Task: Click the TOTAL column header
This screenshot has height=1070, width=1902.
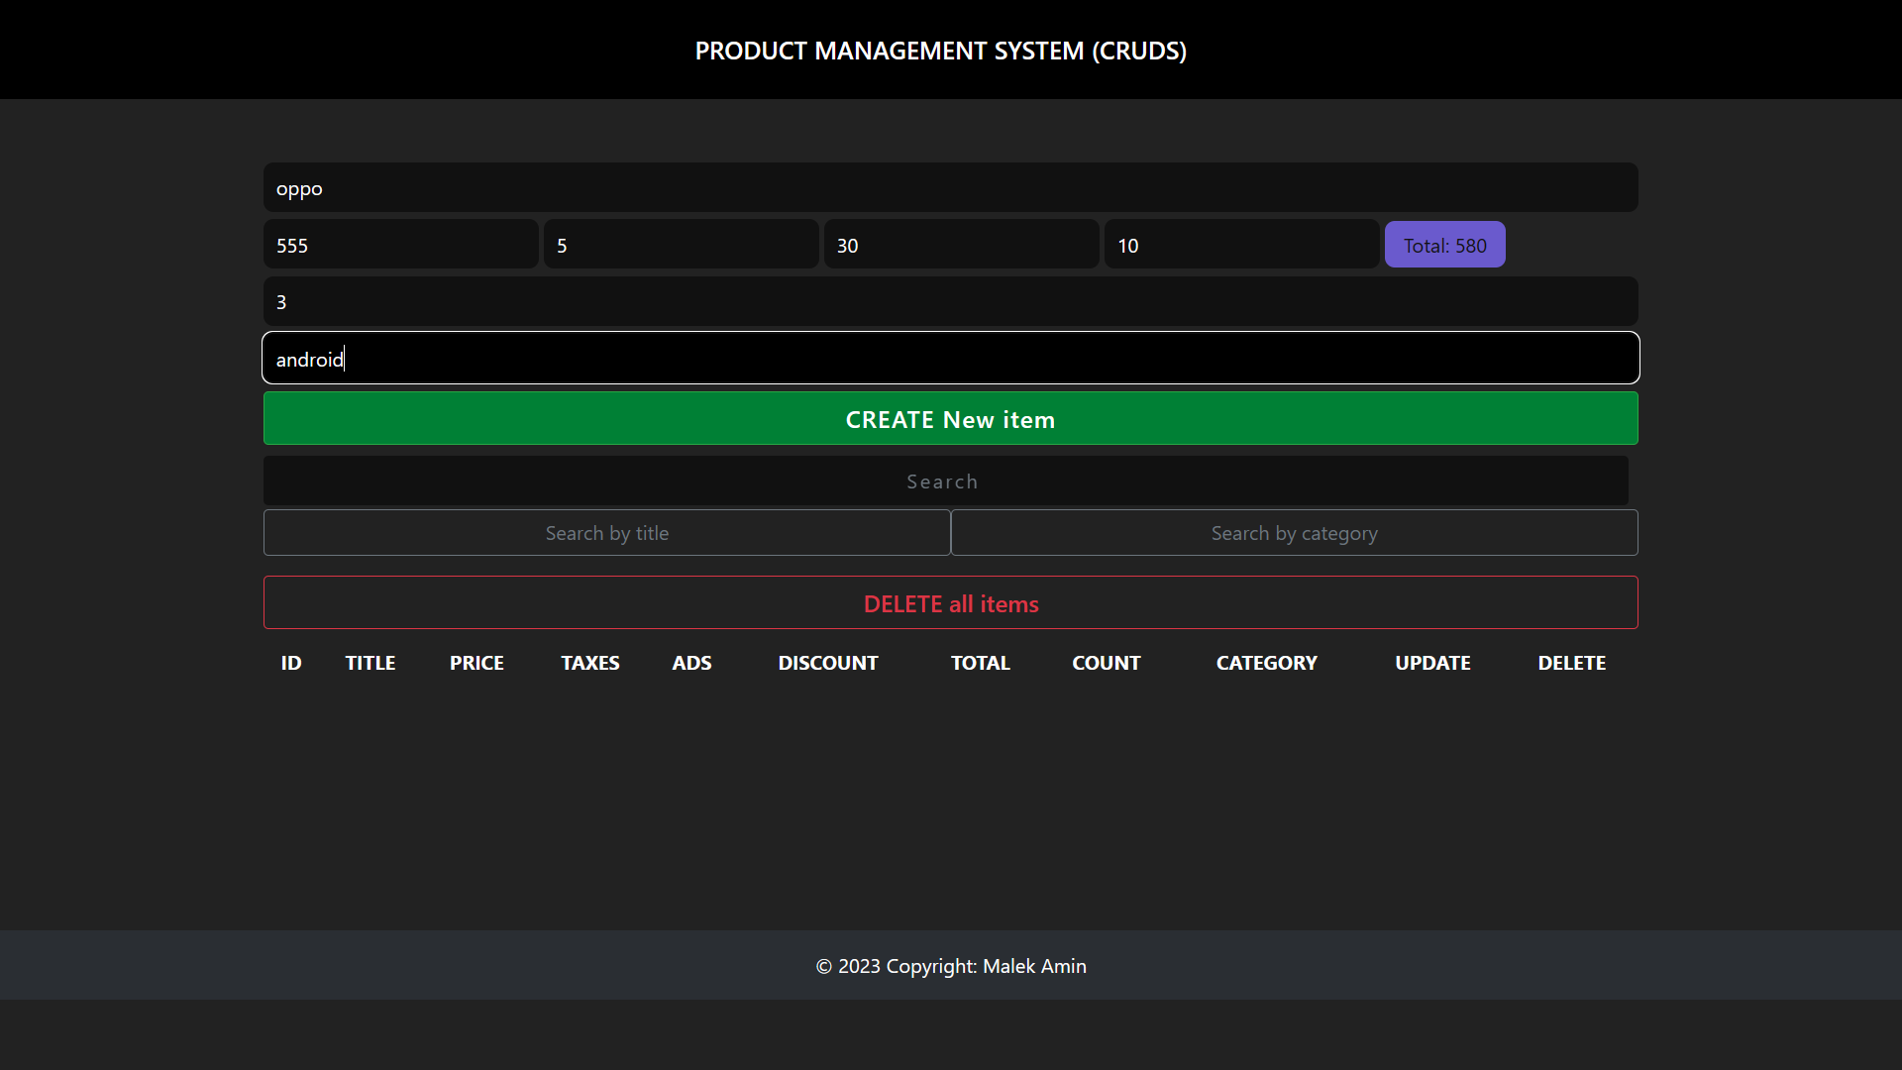Action: click(x=981, y=663)
